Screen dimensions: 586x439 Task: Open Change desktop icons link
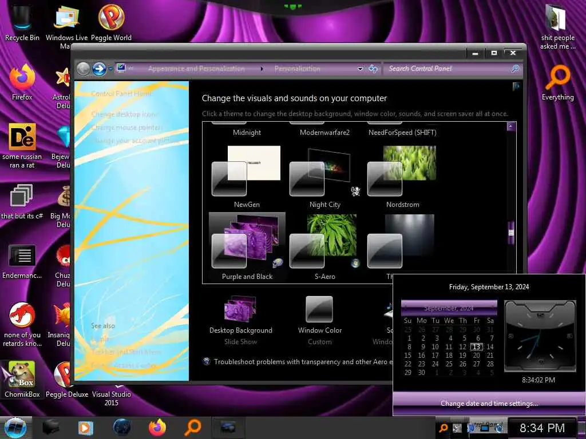(x=124, y=114)
